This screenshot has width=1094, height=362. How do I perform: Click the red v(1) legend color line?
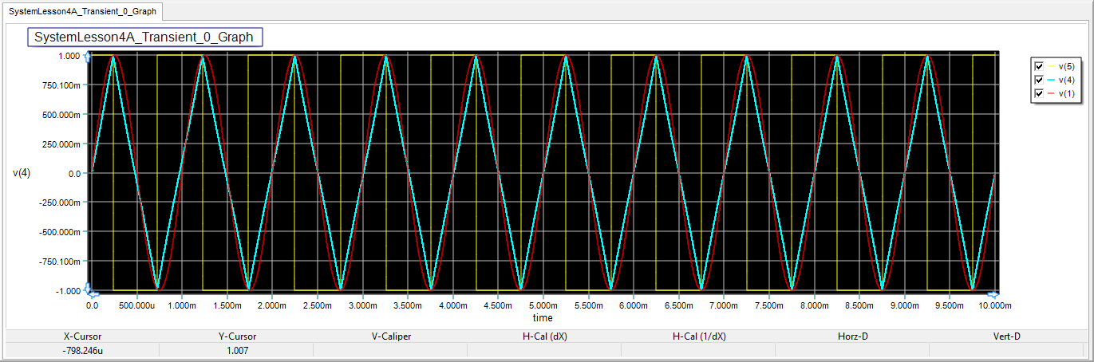click(1052, 93)
